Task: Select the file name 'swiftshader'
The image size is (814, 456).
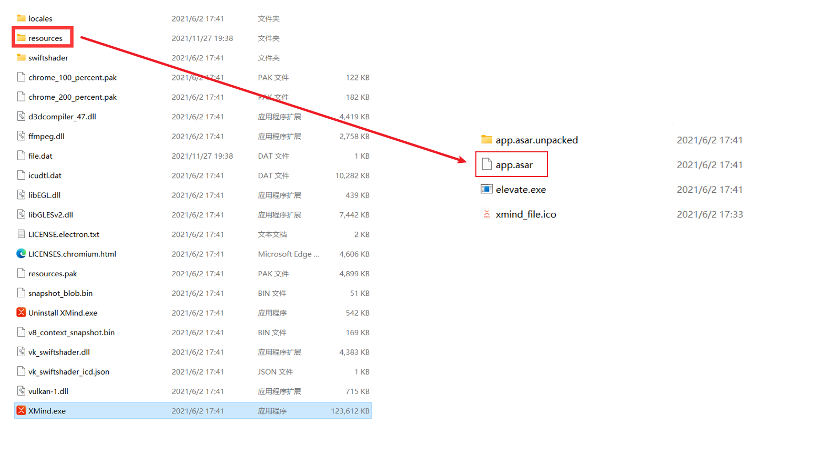Action: tap(48, 58)
